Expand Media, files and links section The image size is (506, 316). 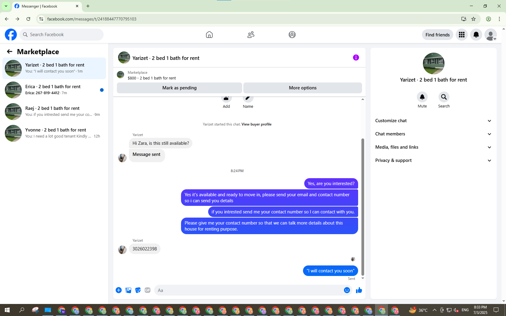tap(433, 147)
